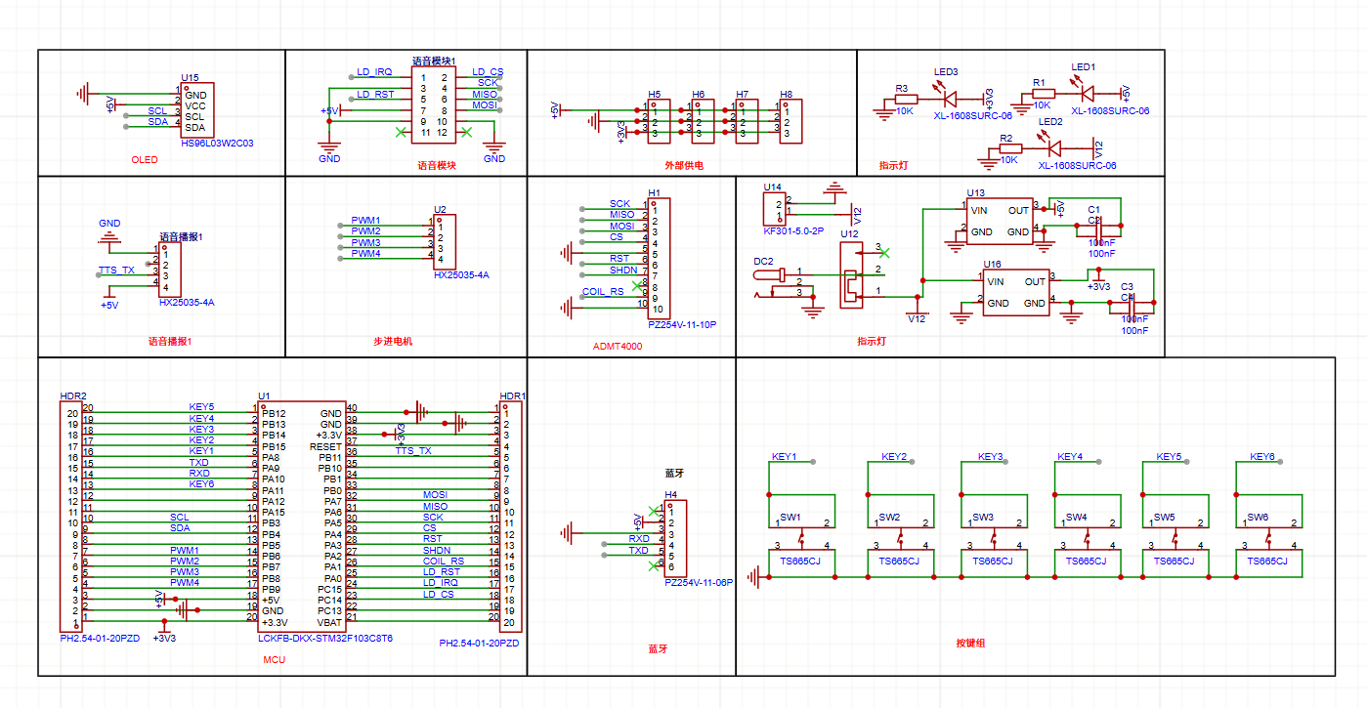The image size is (1367, 708).
Task: Select the 语音播报1 connector symbol
Action: (x=170, y=271)
